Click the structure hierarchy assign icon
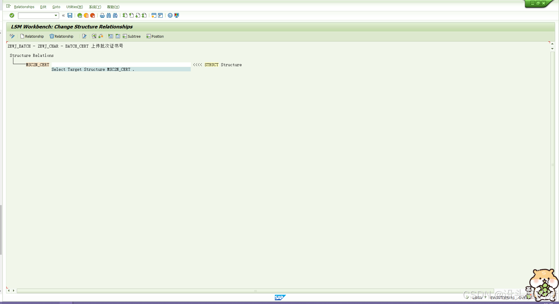The width and height of the screenshot is (559, 304). (101, 36)
